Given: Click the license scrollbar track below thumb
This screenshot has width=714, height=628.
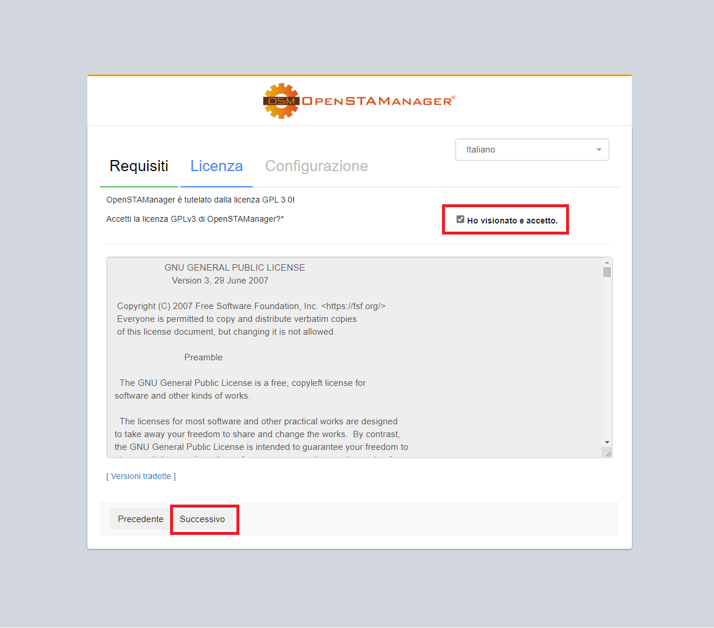Looking at the screenshot, I should [607, 358].
